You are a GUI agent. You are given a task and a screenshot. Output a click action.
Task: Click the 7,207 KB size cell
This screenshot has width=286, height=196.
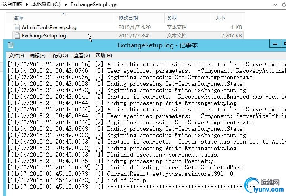[x=232, y=36]
